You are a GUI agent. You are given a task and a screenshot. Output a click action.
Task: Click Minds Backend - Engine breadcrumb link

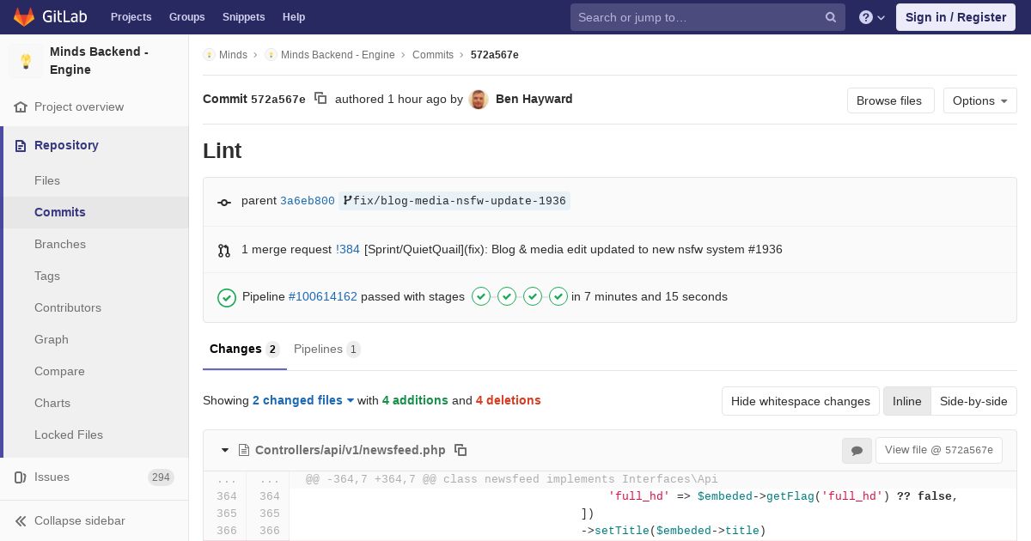[338, 55]
